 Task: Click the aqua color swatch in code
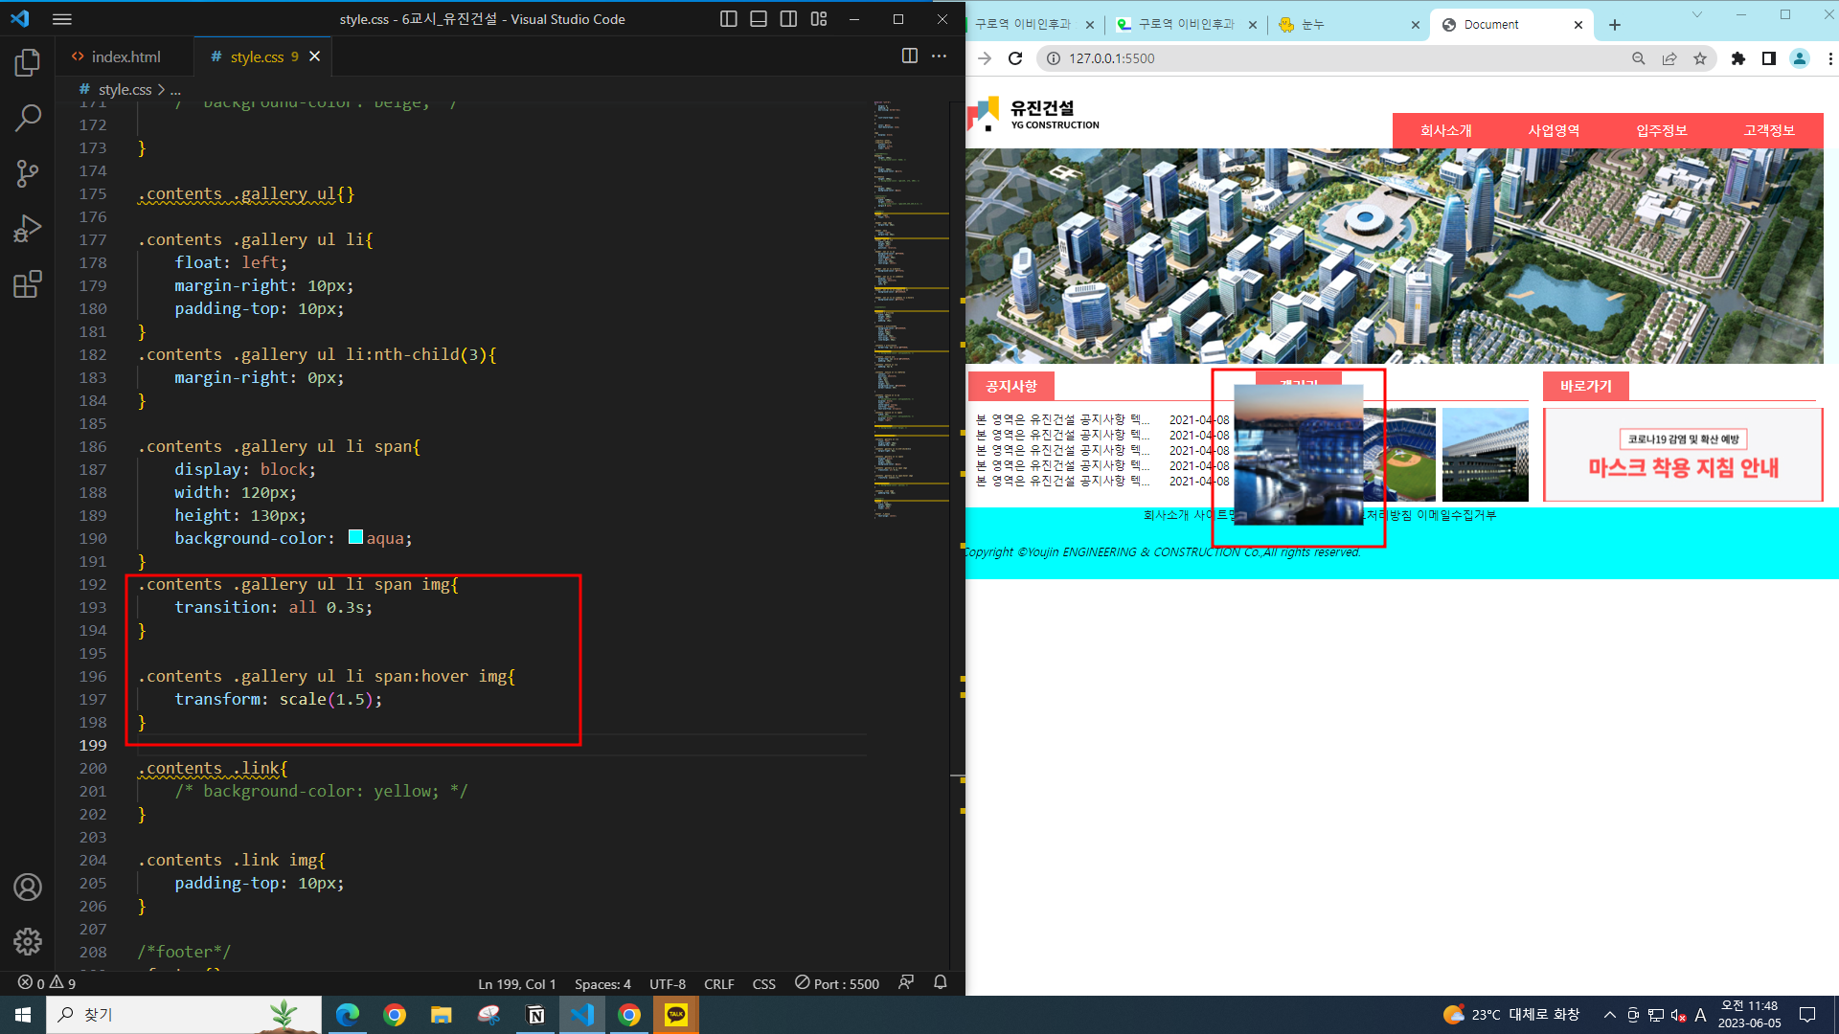click(x=355, y=537)
